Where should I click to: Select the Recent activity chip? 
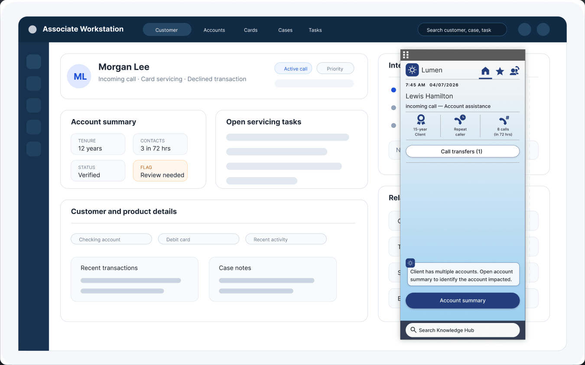pos(286,239)
